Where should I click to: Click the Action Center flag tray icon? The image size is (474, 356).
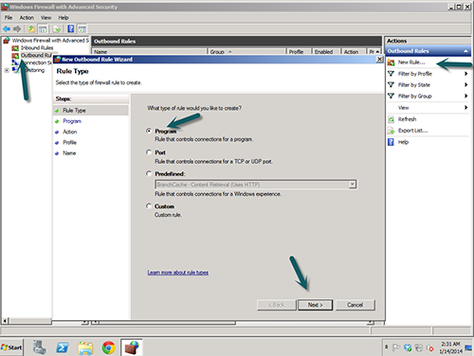[x=395, y=347]
